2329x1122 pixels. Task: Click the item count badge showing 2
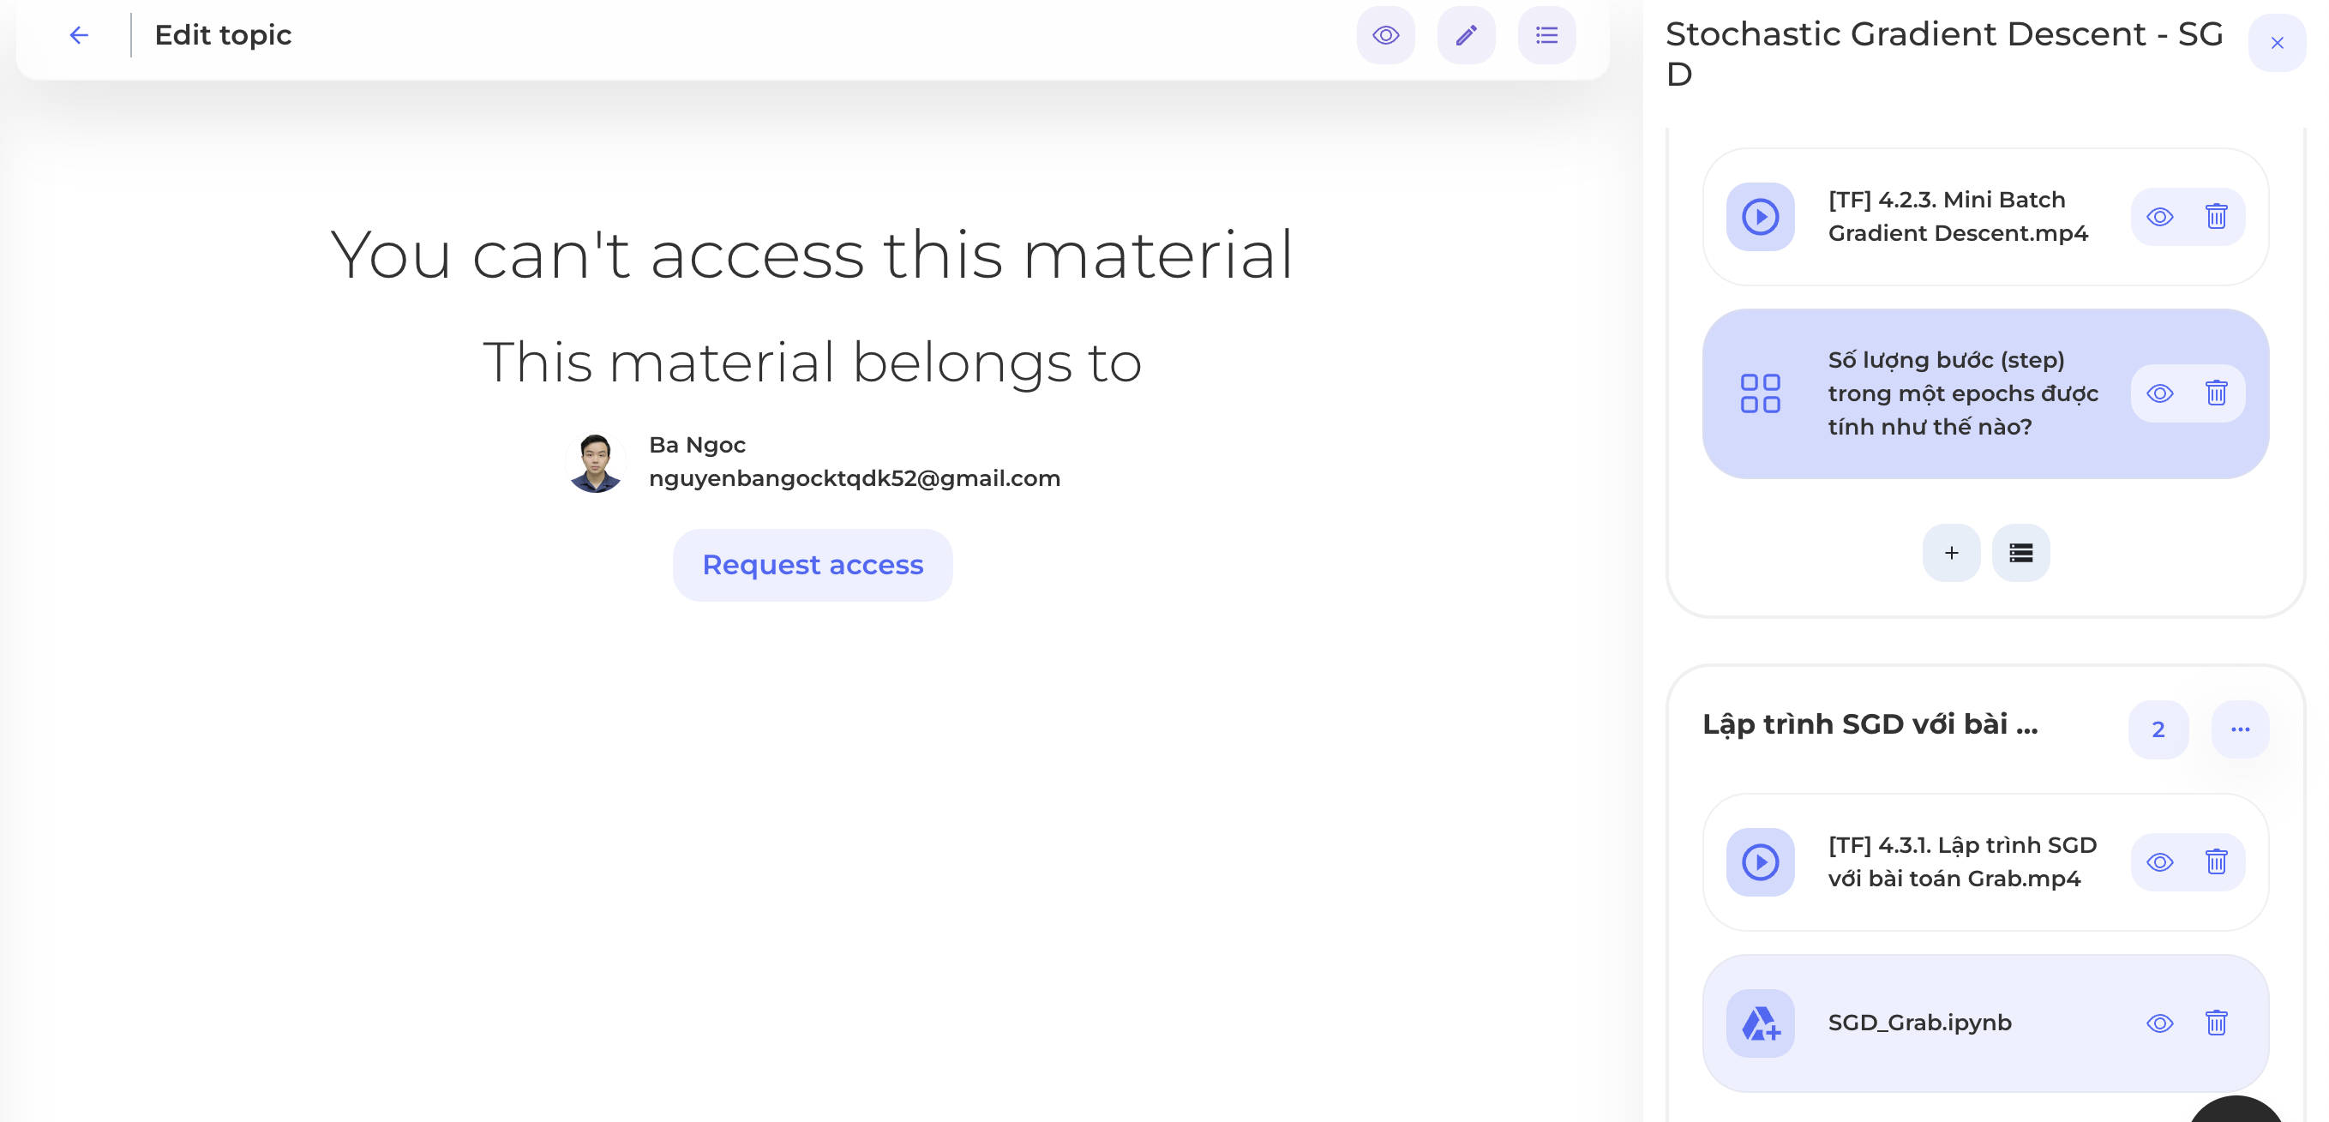coord(2158,729)
